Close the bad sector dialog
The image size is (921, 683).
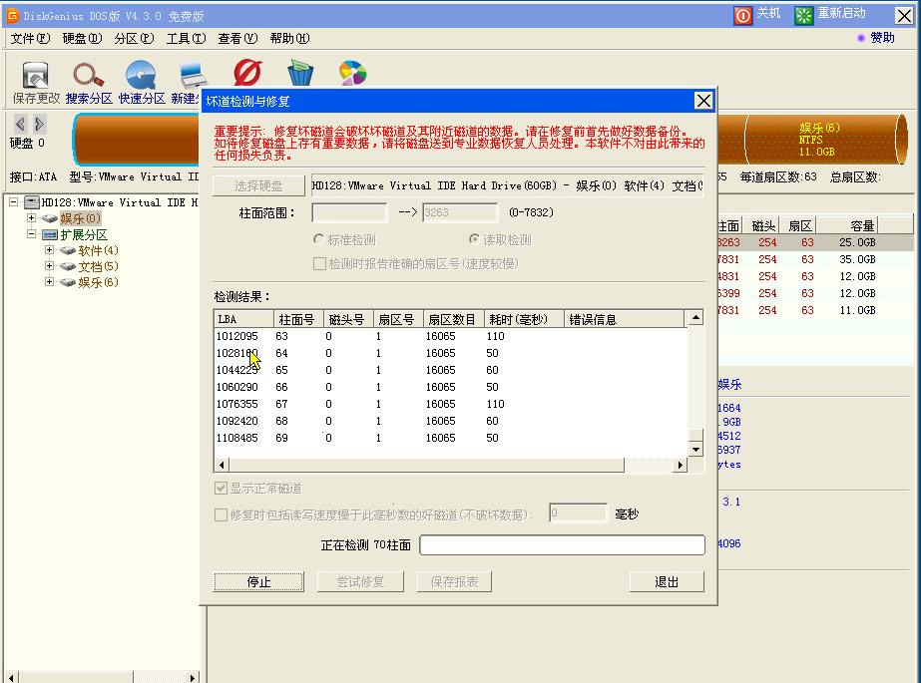click(703, 101)
